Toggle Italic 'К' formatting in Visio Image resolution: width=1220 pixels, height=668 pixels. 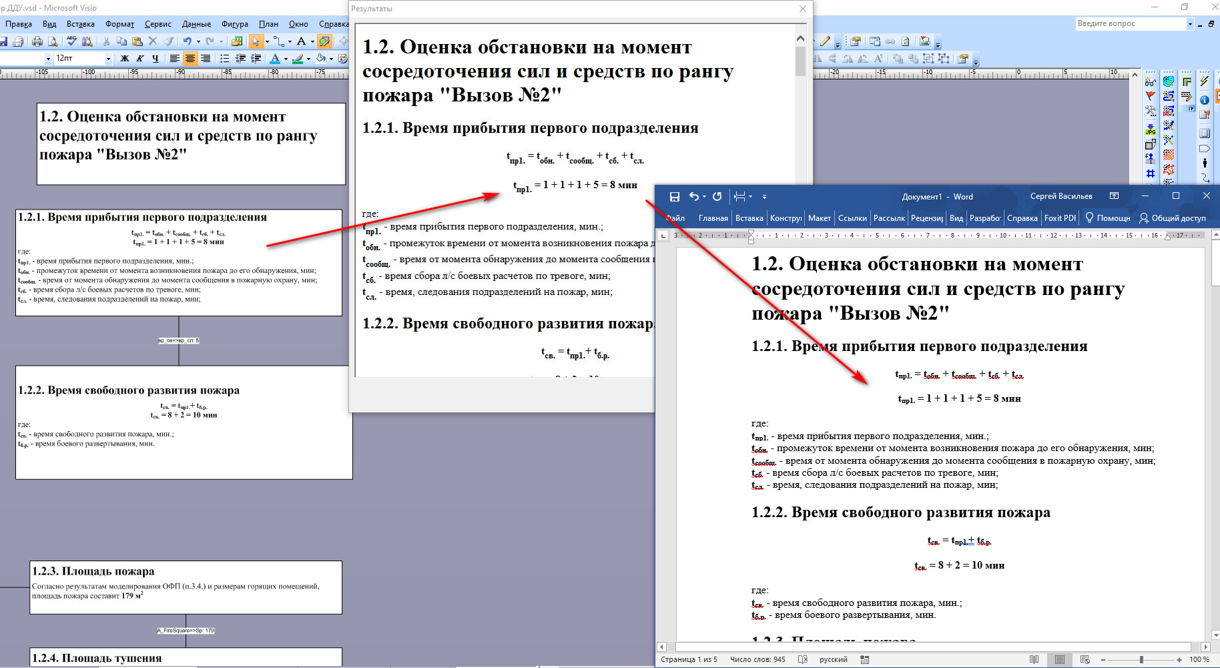[x=139, y=59]
